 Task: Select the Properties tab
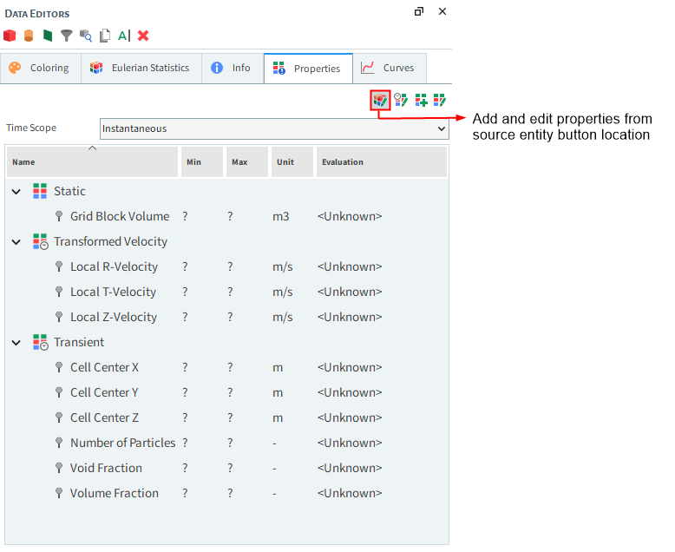tap(308, 69)
